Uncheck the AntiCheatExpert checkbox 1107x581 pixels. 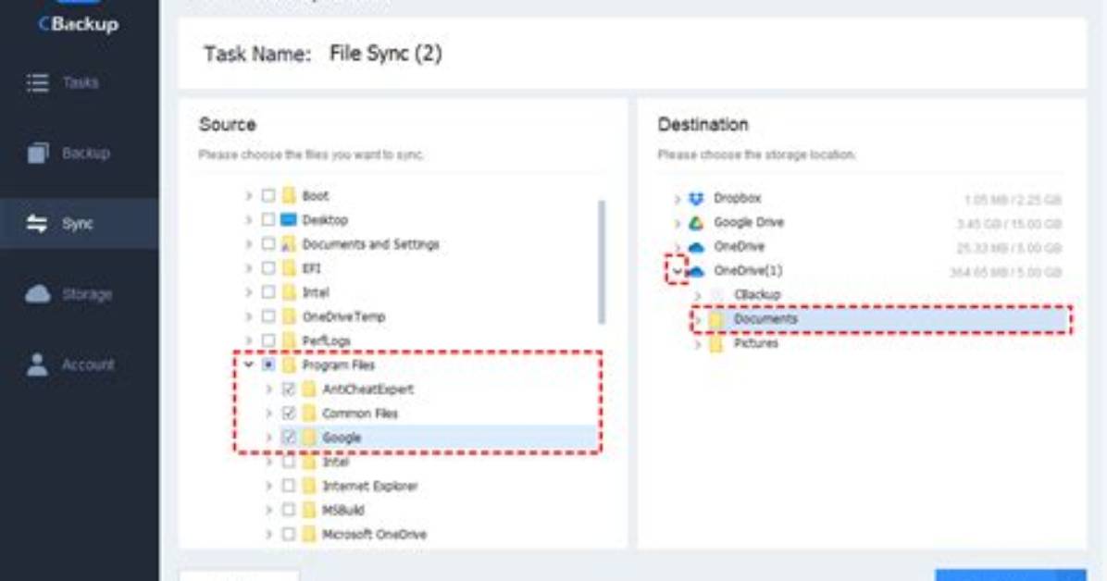288,389
